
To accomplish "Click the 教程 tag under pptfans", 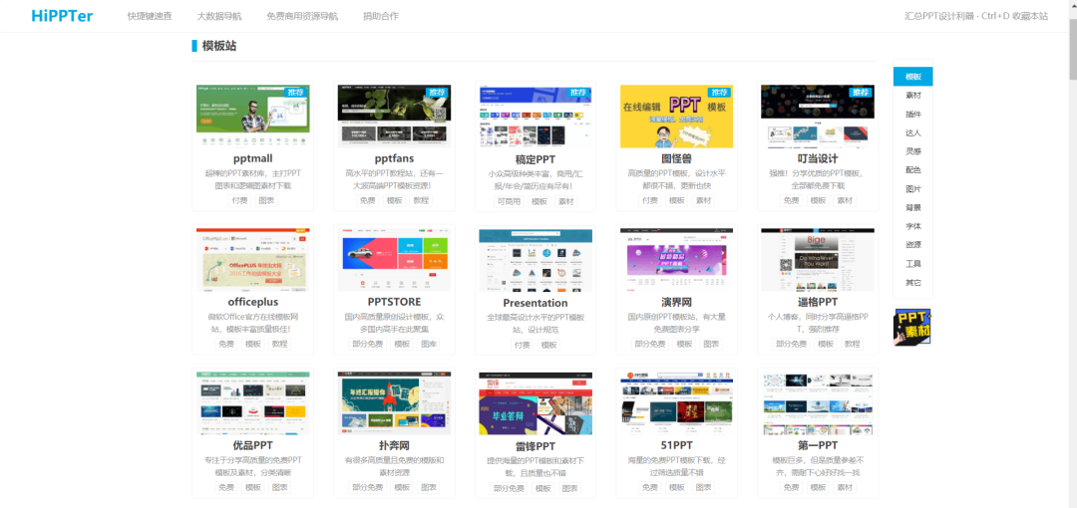I will tap(421, 200).
